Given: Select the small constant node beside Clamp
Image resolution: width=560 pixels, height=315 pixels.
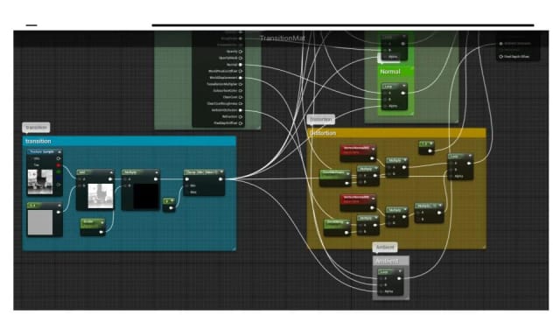Looking at the screenshot, I should (x=169, y=205).
